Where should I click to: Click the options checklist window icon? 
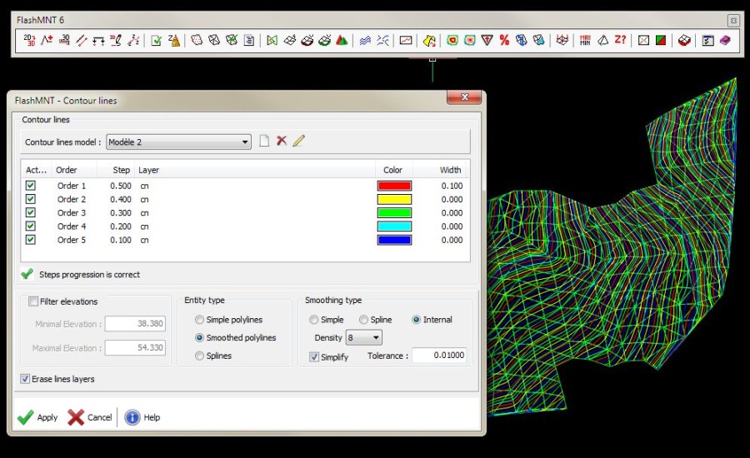tap(707, 41)
